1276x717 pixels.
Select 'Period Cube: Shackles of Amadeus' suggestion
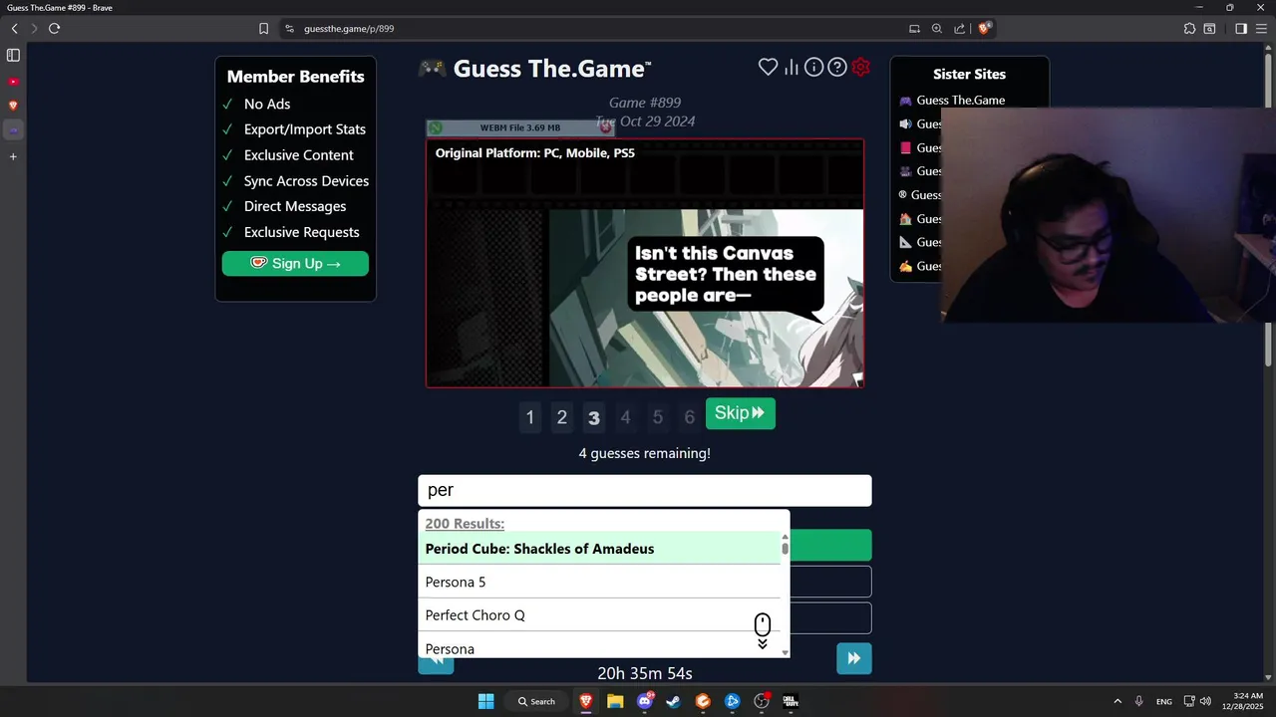coord(599,549)
